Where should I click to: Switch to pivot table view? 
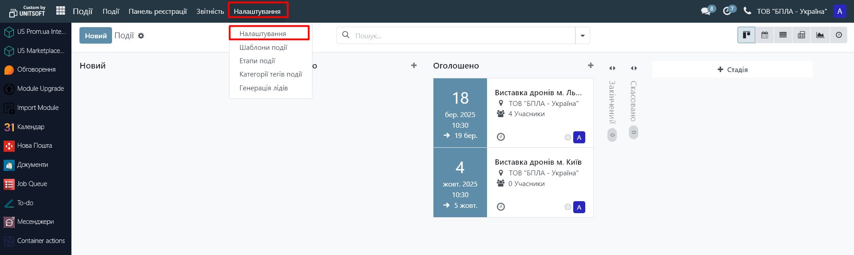pyautogui.click(x=801, y=35)
